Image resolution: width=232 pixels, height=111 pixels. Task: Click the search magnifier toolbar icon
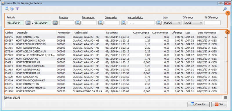[7, 9]
